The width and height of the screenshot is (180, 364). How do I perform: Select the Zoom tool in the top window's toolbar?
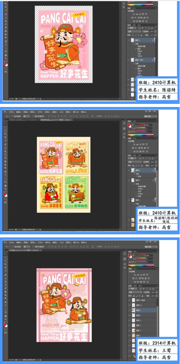(x=6, y=59)
